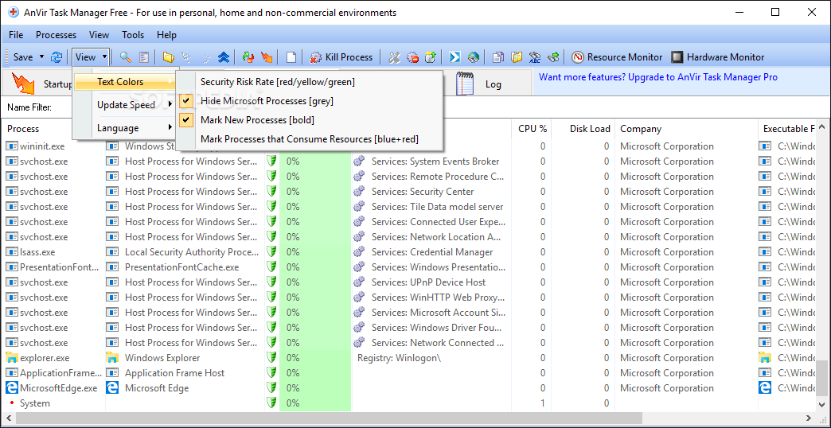Viewport: 831px width, 428px height.
Task: Click the green shield icon in explorer.exe row
Action: tap(271, 358)
